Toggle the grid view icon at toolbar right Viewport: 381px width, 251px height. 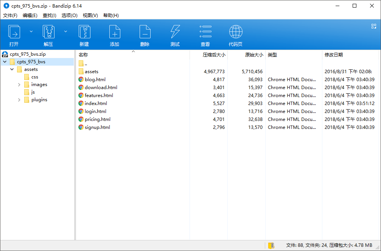[x=373, y=26]
